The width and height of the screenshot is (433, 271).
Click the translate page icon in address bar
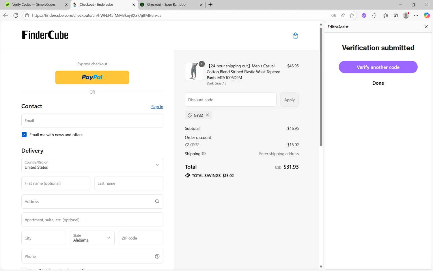click(x=334, y=15)
